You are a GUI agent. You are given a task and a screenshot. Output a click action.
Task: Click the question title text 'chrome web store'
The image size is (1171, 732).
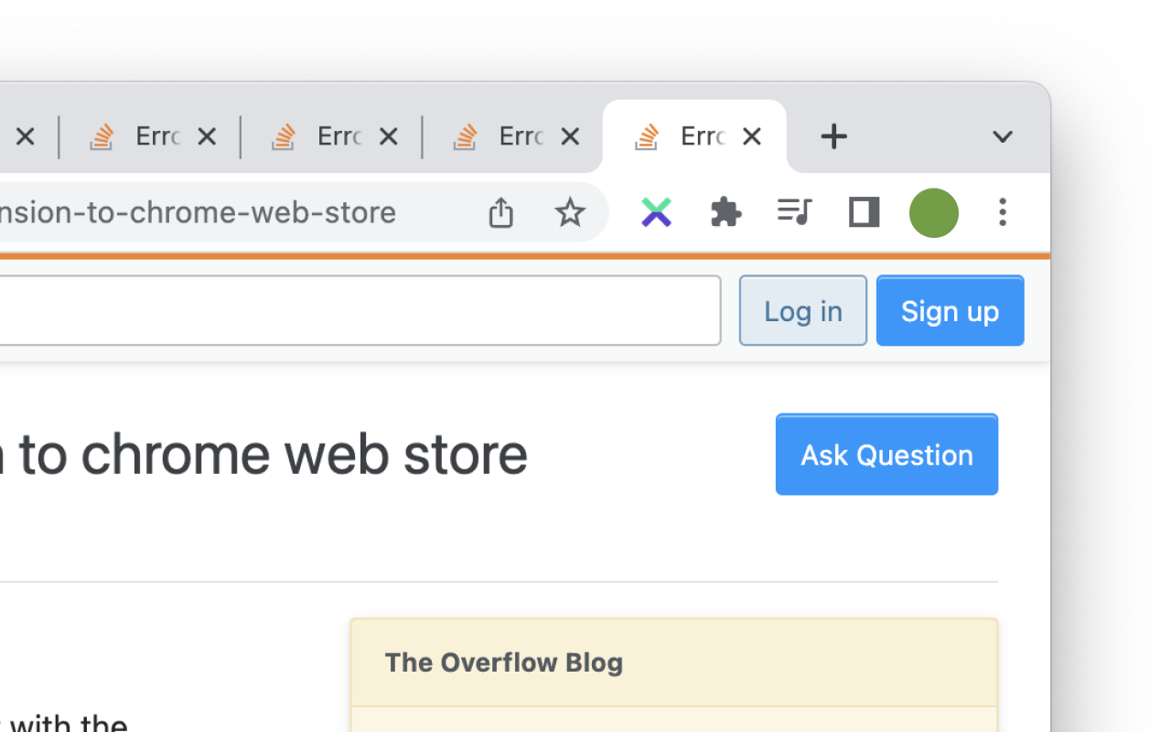(x=305, y=454)
